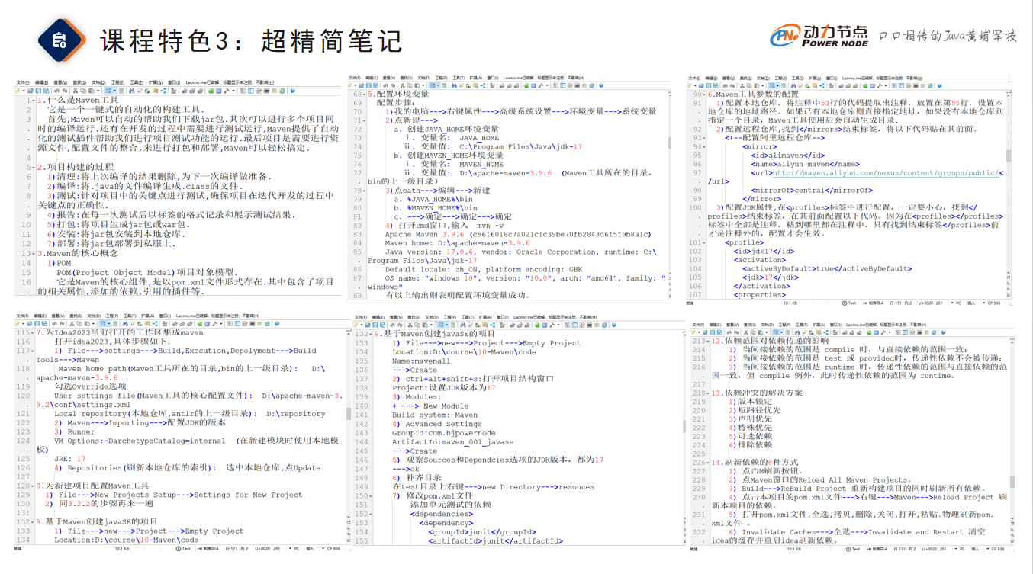Open the 工具 menu in the top-middle editor
This screenshot has height=574, width=1033.
pos(458,78)
